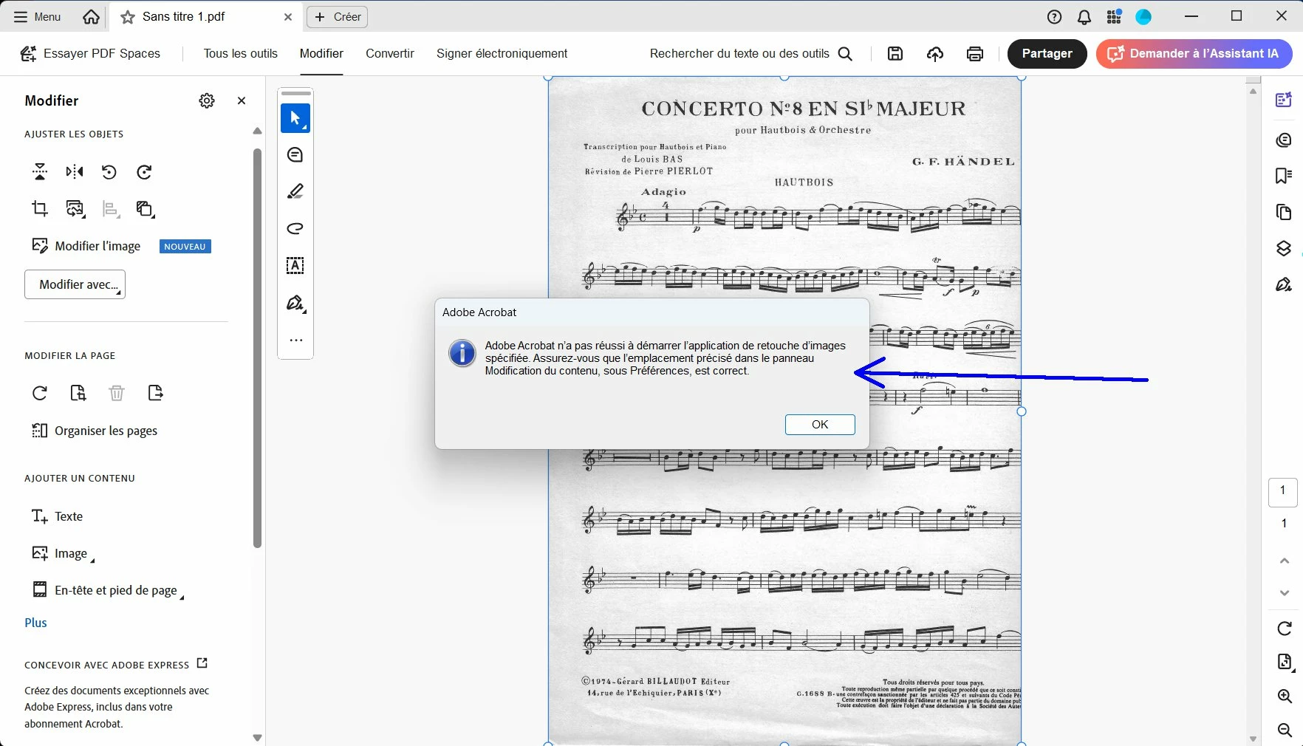Star the Sans titre 1.pdf tab
Screen dimensions: 1303x746
(128, 17)
